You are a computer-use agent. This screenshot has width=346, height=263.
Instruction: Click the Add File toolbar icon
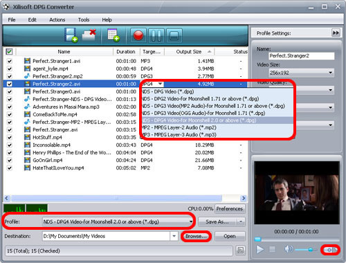(x=71, y=35)
